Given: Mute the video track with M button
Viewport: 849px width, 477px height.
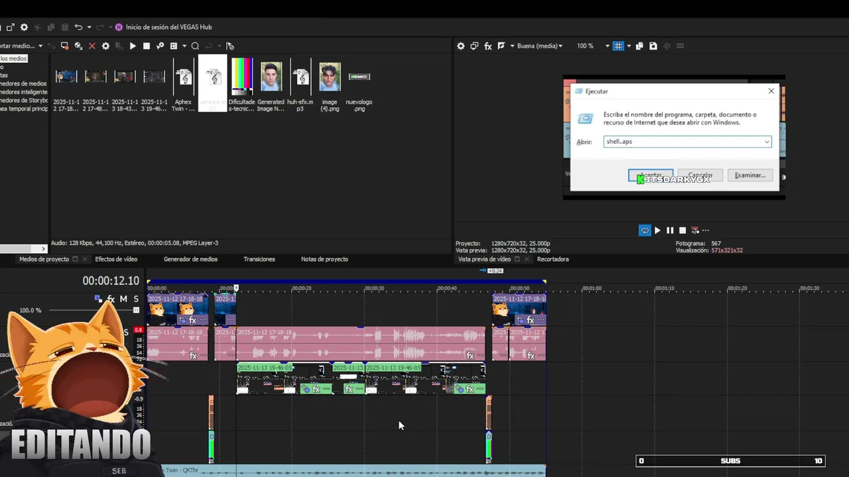Looking at the screenshot, I should point(123,299).
